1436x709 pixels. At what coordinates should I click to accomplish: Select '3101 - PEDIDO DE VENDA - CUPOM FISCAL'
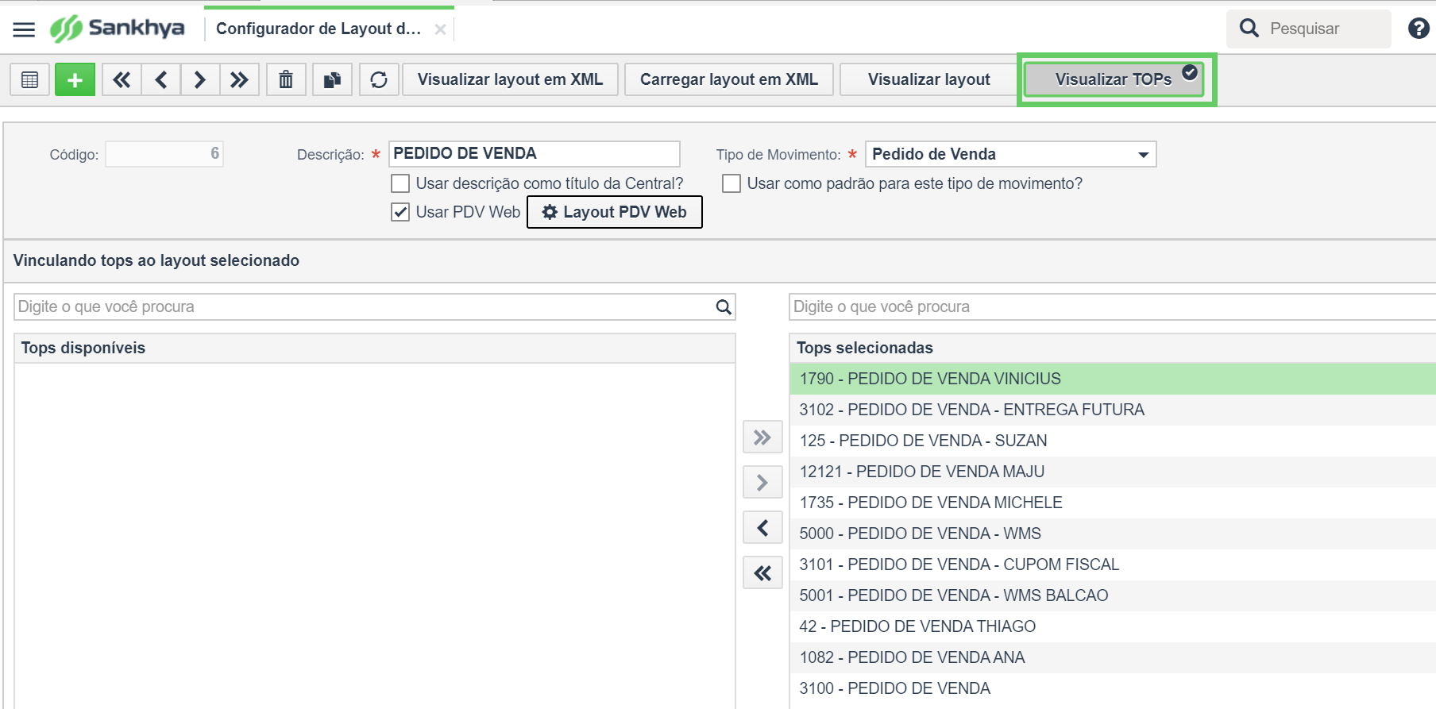coord(1113,565)
